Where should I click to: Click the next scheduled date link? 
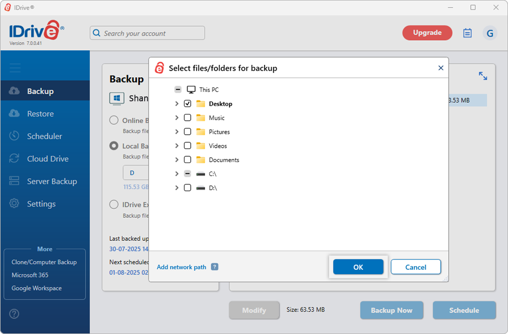coord(129,273)
